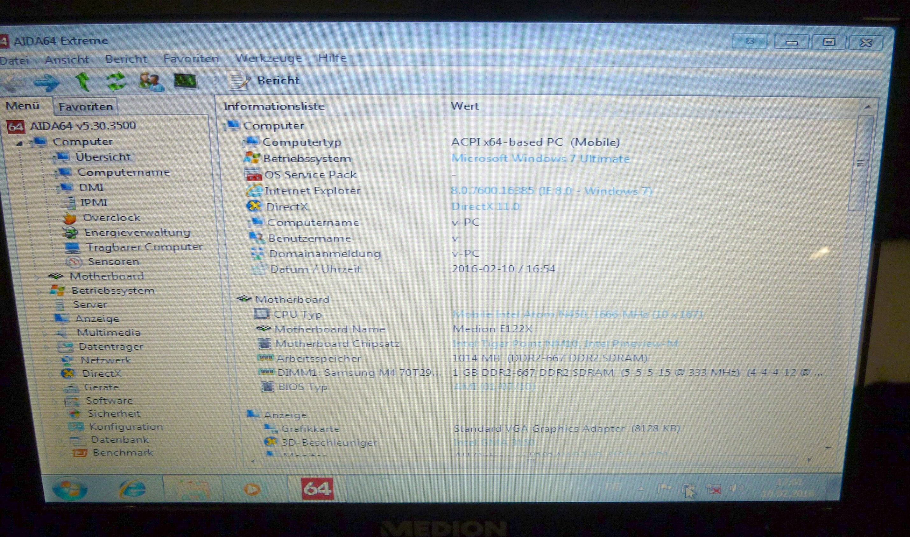Open the Intel Tiger Point NM10 chipset link

(565, 343)
